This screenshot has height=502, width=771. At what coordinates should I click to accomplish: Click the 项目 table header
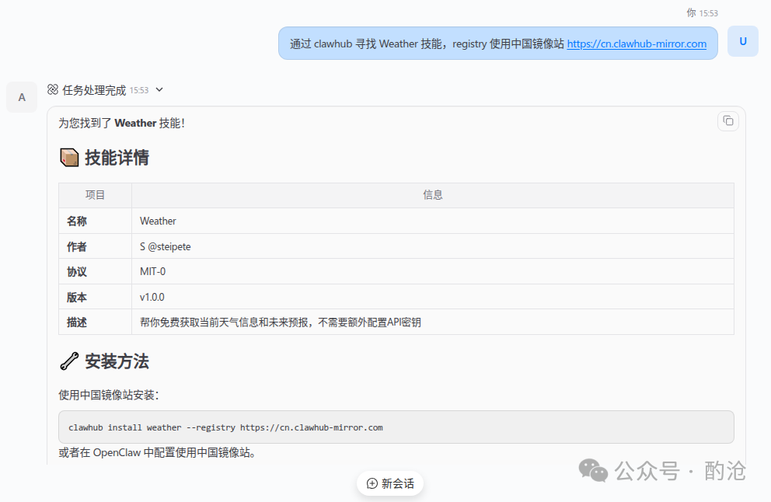pos(95,194)
